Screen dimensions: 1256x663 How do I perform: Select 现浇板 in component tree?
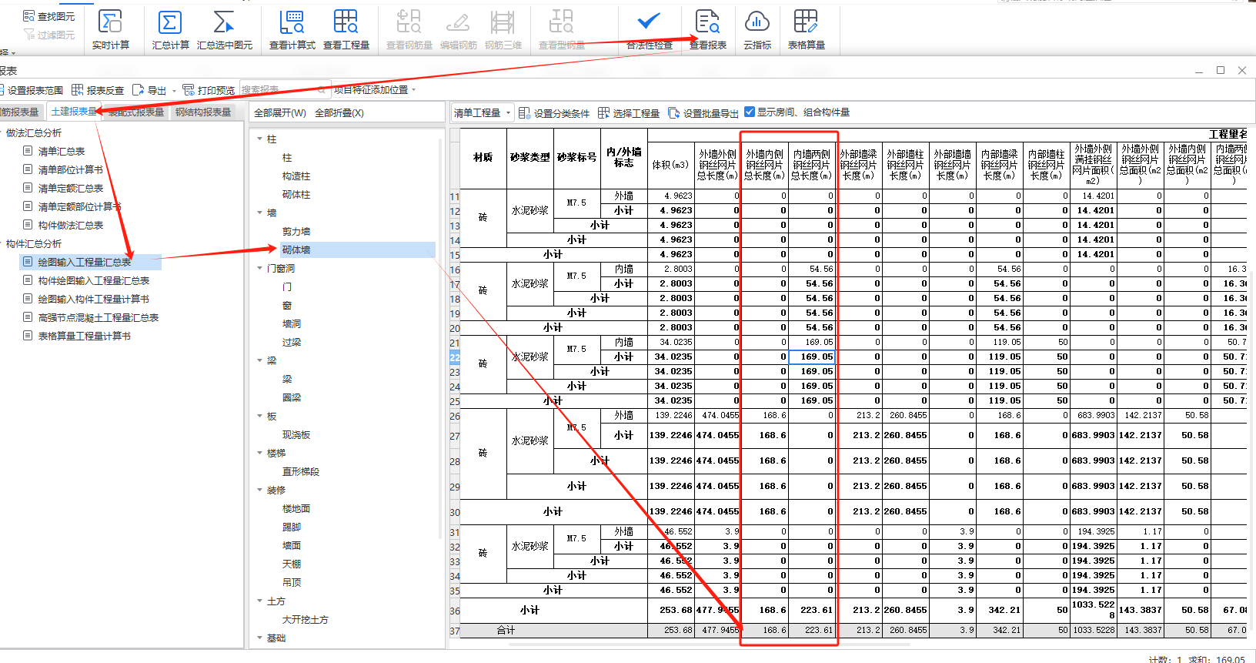[x=296, y=435]
